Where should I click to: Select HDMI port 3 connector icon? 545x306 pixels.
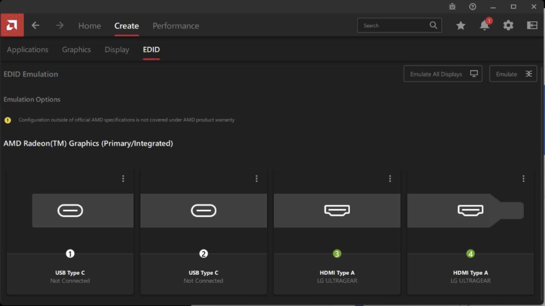click(x=337, y=210)
